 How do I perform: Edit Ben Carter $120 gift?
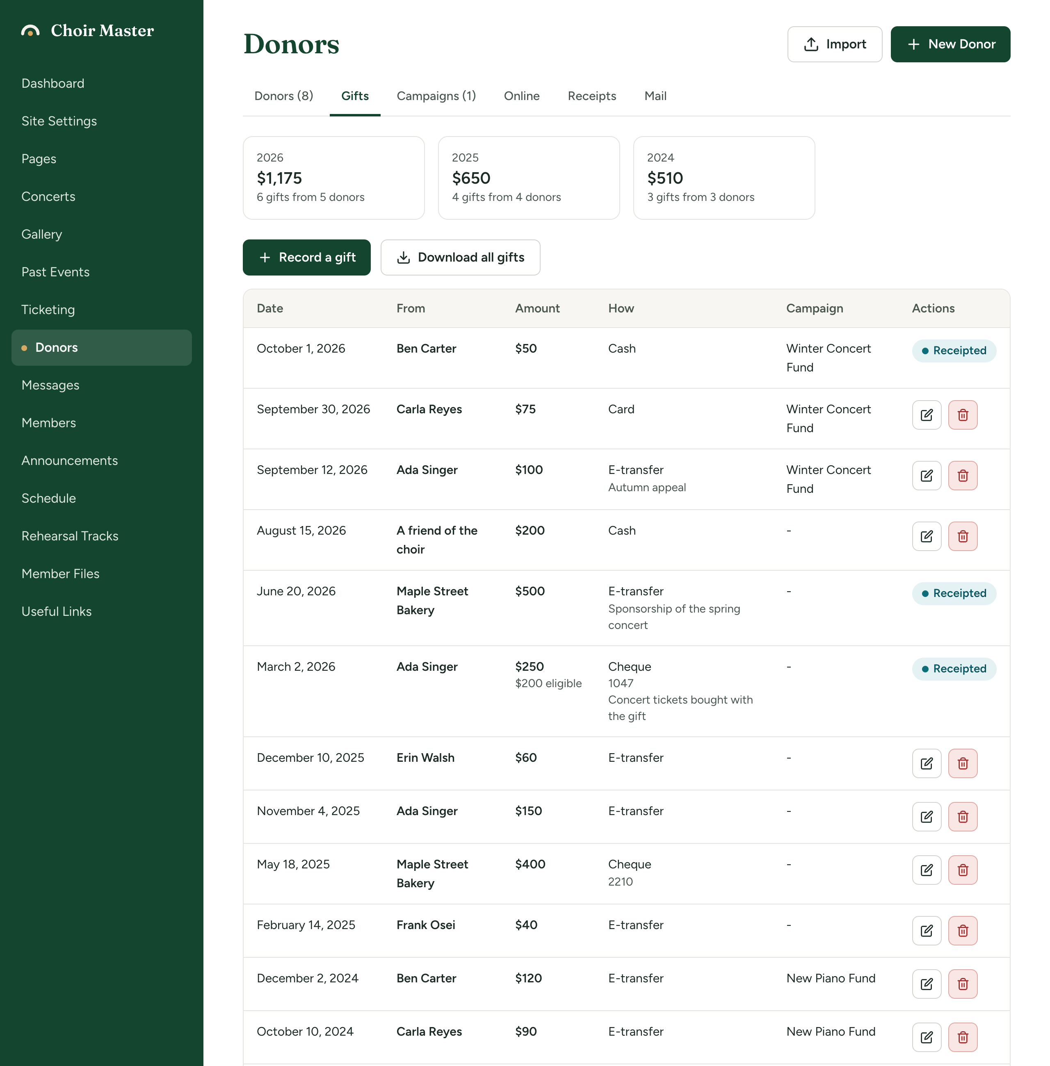927,984
